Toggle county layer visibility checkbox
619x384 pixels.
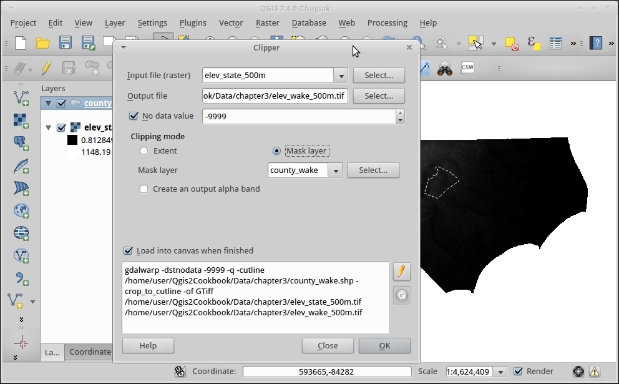(x=61, y=103)
